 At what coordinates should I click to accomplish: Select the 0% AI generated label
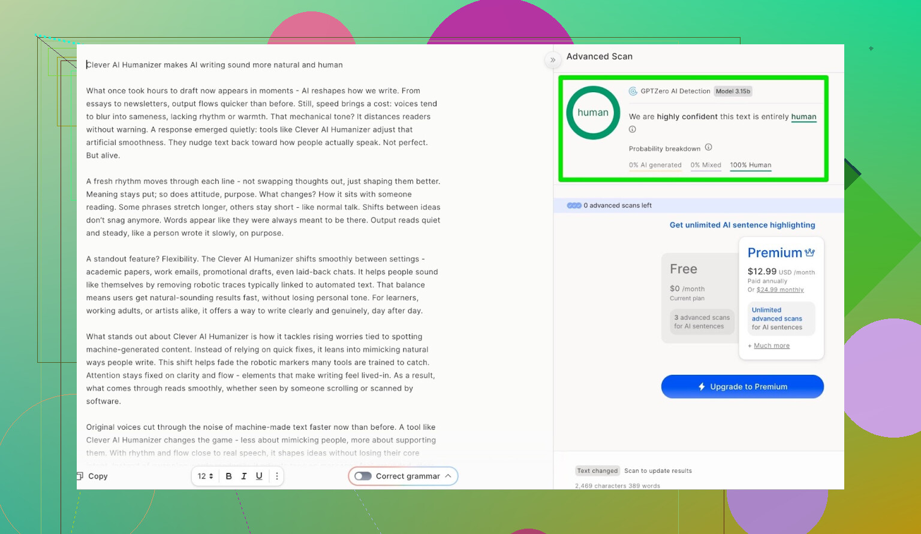655,165
